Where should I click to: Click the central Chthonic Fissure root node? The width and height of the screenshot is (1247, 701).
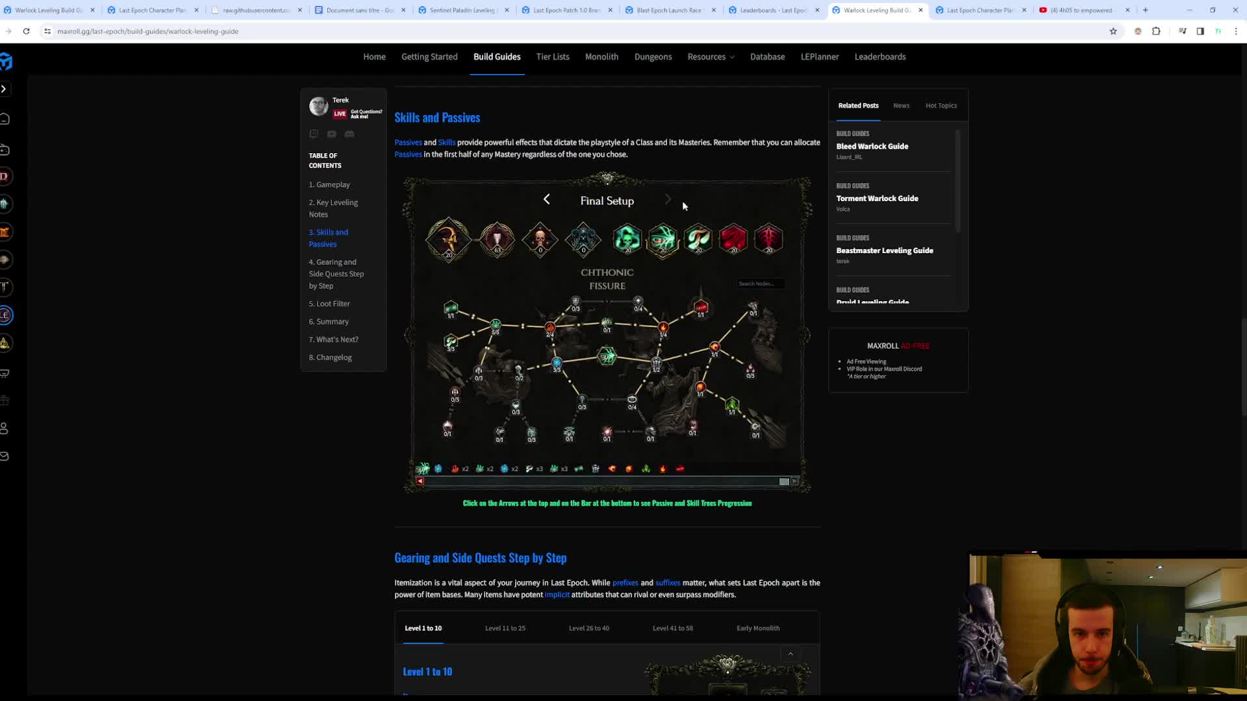coord(607,356)
